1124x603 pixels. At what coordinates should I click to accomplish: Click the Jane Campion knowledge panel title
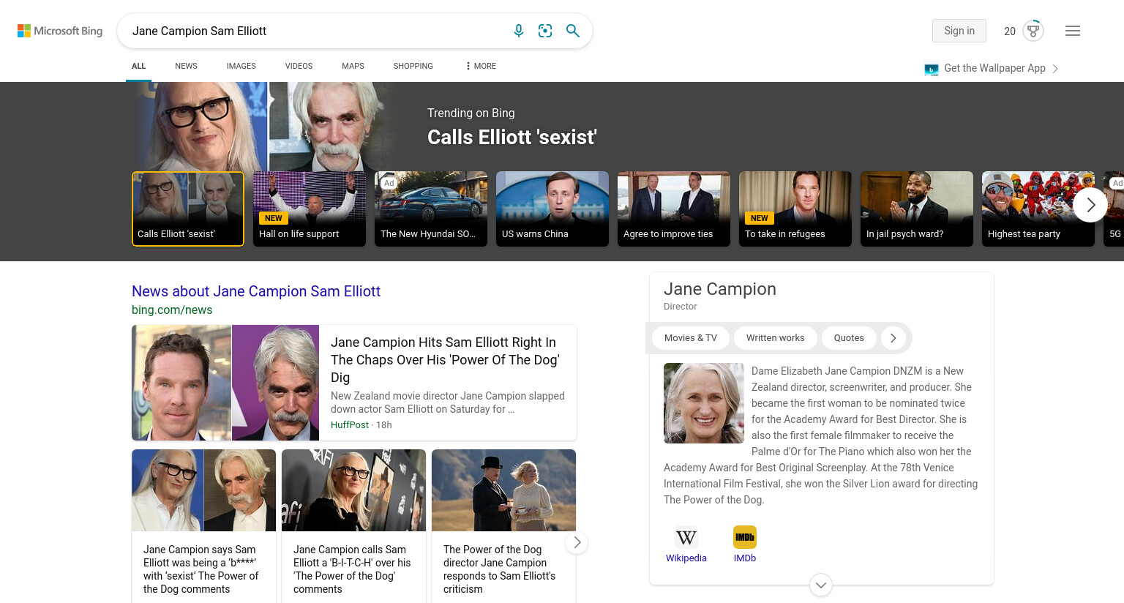720,289
